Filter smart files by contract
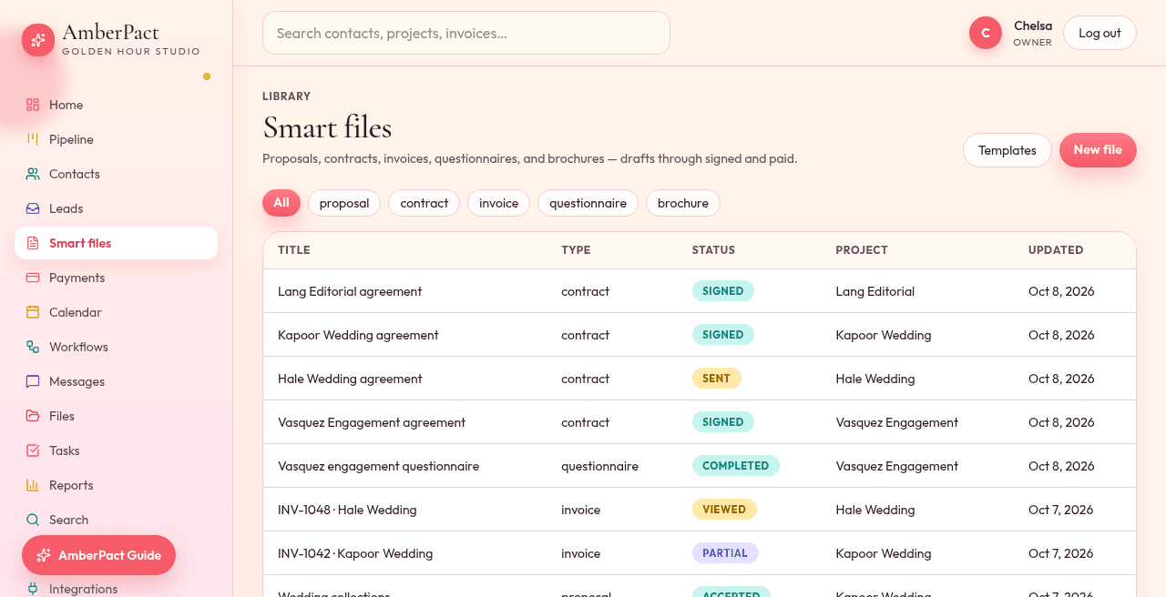Image resolution: width=1166 pixels, height=597 pixels. point(424,203)
